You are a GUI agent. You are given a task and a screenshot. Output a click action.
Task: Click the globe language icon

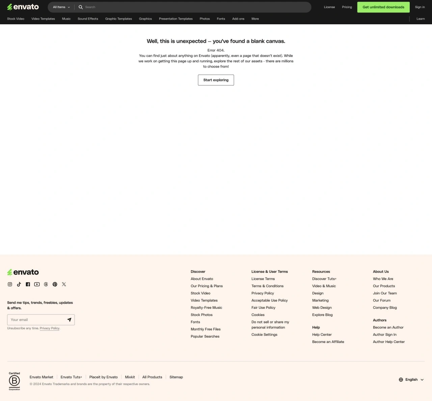(401, 379)
